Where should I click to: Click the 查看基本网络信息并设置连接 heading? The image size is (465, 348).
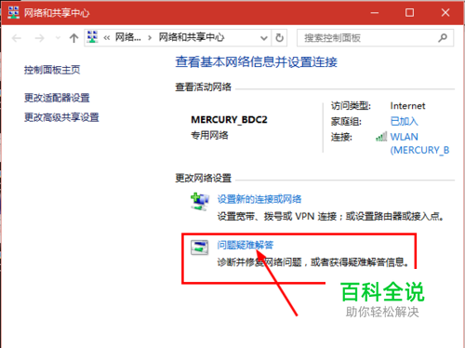256,62
